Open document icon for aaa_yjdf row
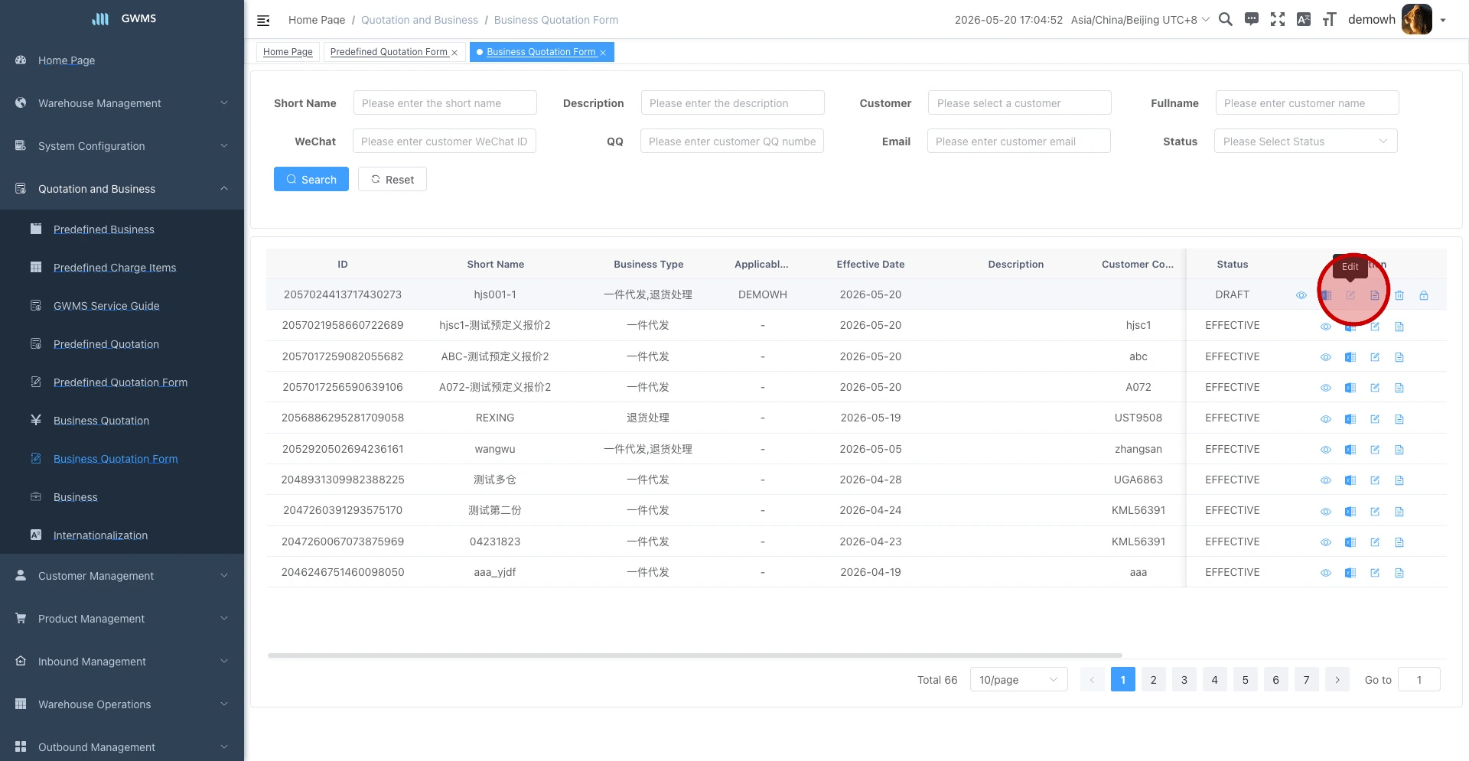This screenshot has height=761, width=1469. [1399, 573]
